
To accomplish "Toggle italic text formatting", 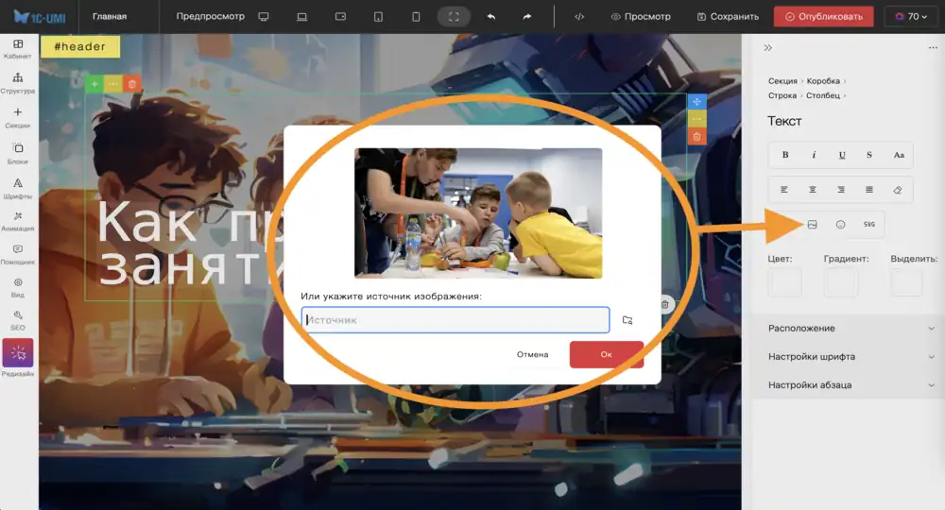I will pyautogui.click(x=813, y=155).
